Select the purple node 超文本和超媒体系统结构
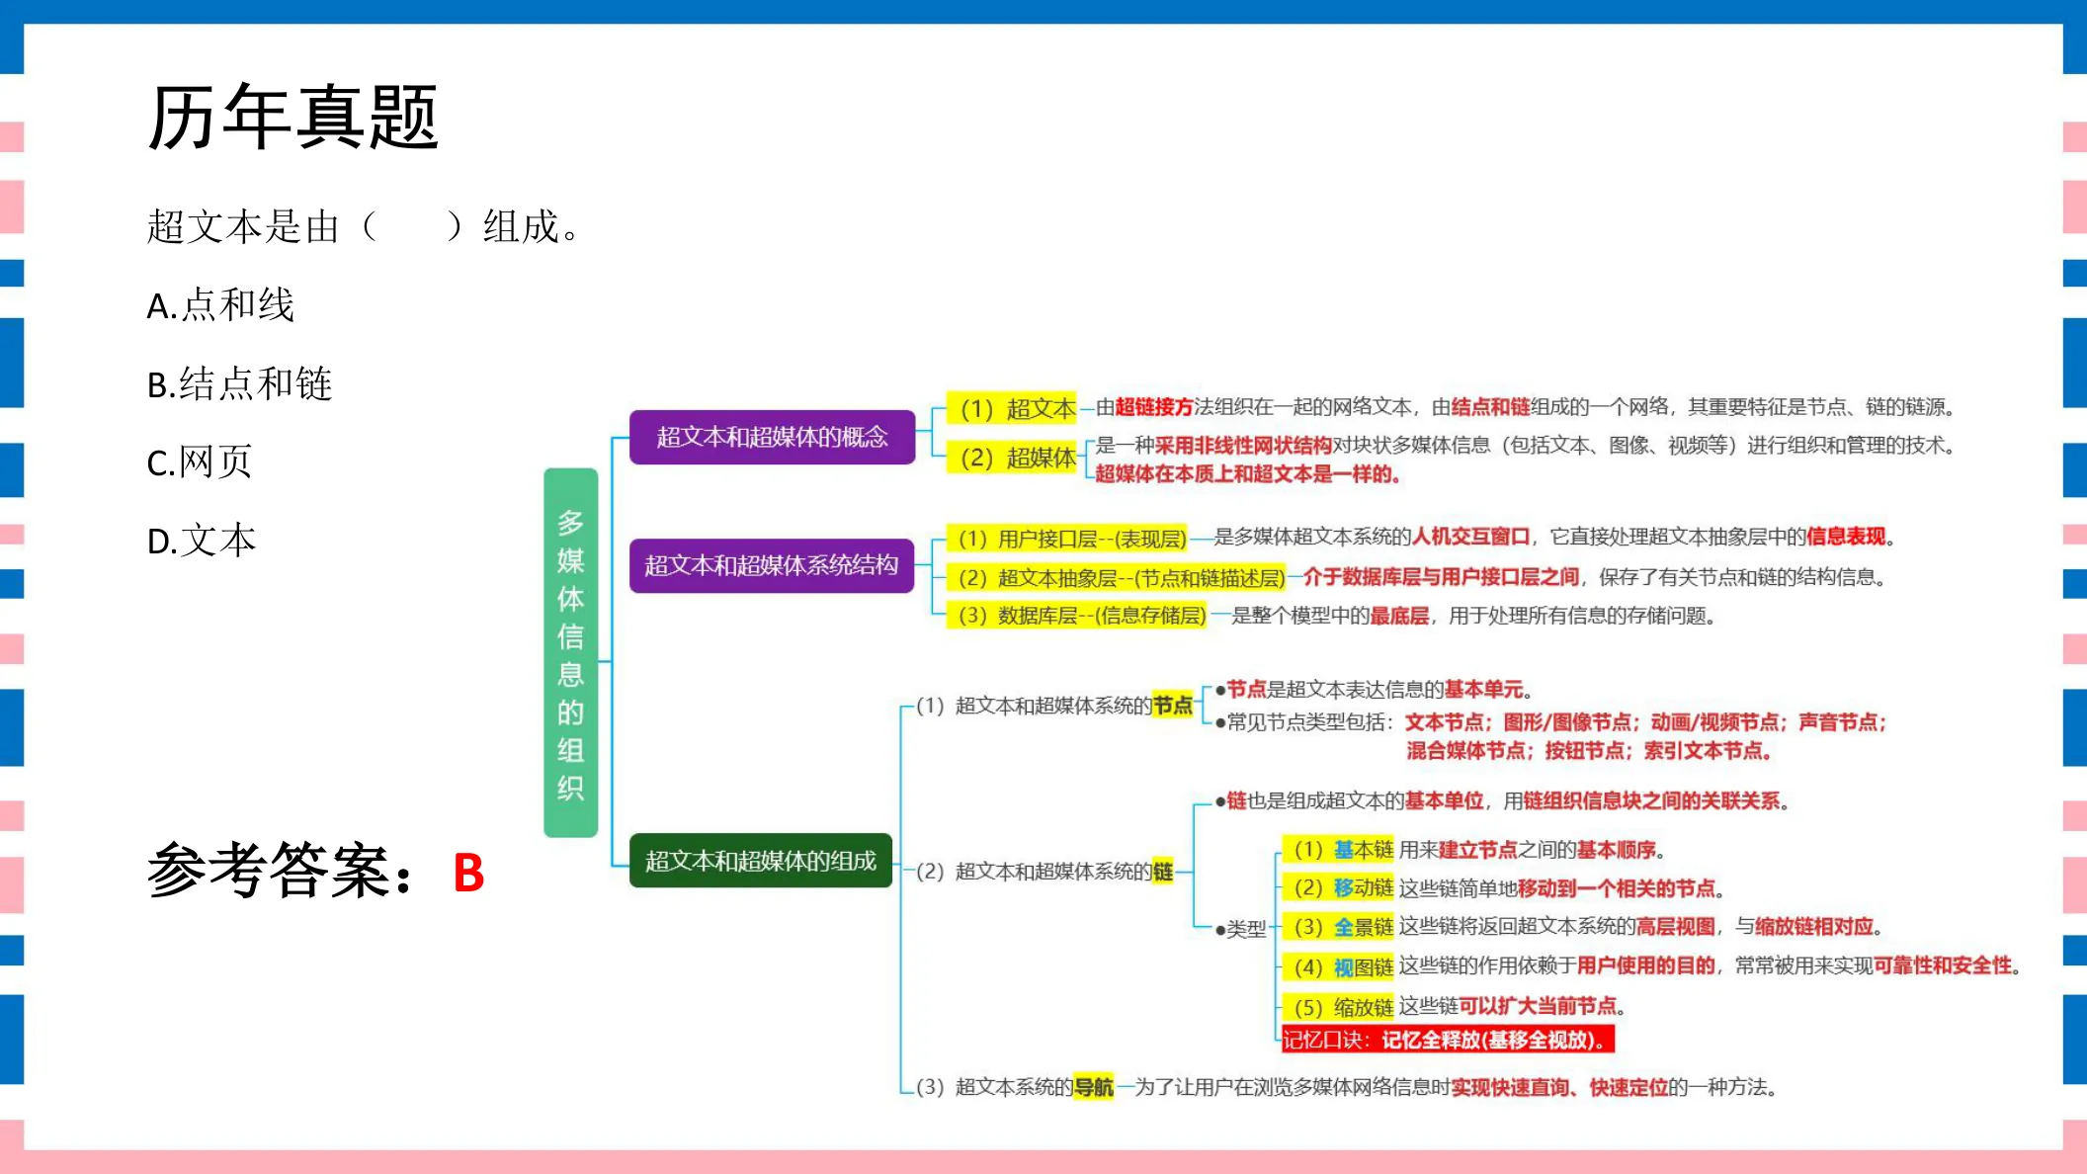Viewport: 2087px width, 1174px height. tap(772, 565)
